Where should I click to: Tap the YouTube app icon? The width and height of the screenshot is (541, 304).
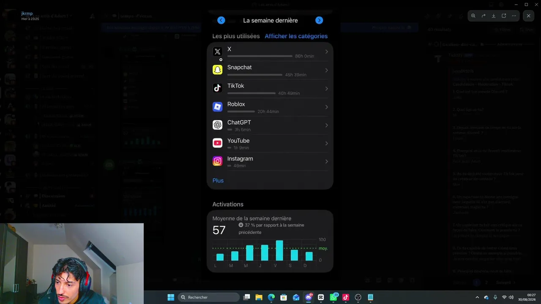point(217,143)
